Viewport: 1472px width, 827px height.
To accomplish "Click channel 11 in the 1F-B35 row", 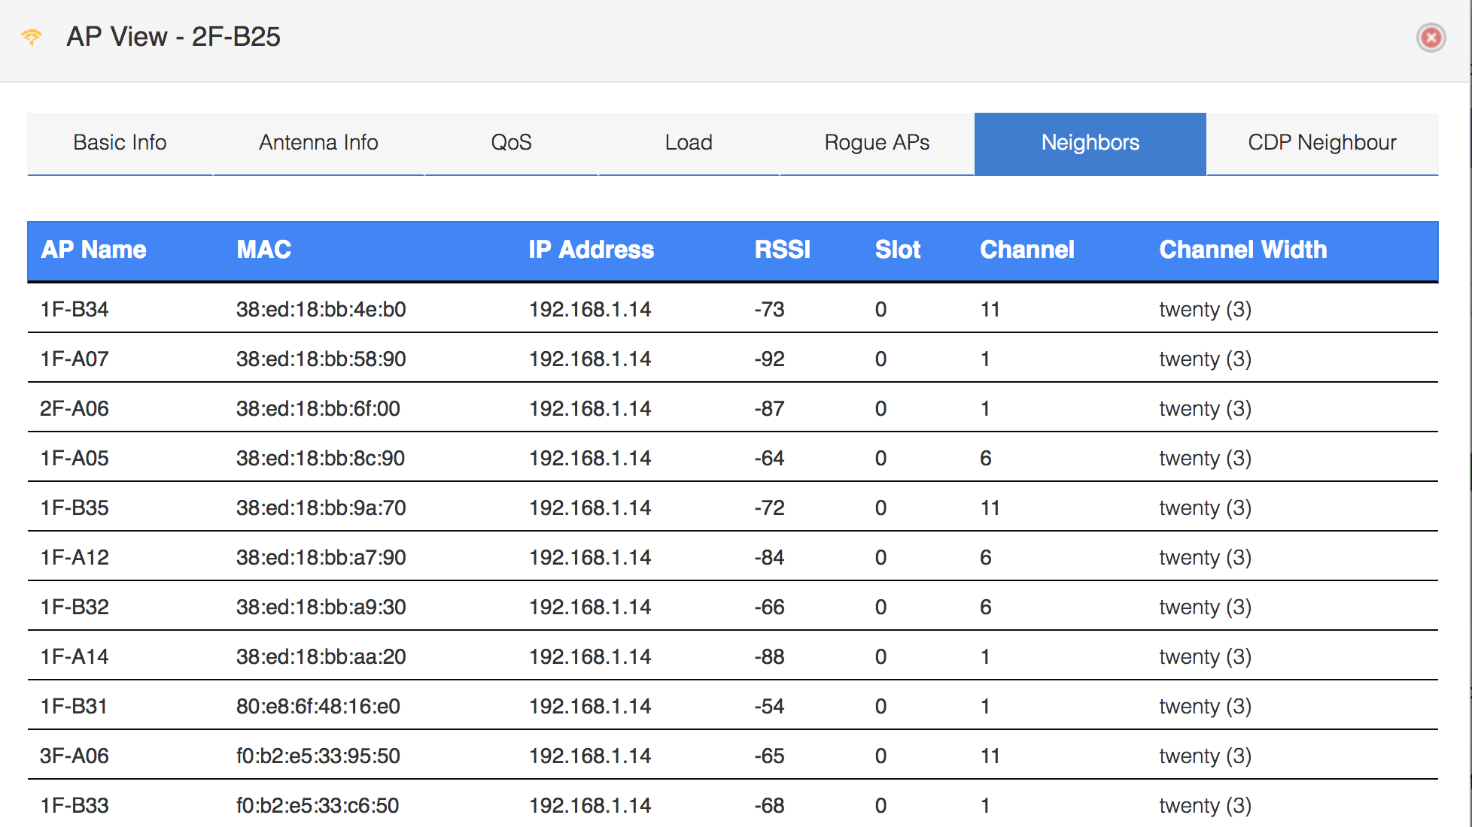I will point(990,507).
